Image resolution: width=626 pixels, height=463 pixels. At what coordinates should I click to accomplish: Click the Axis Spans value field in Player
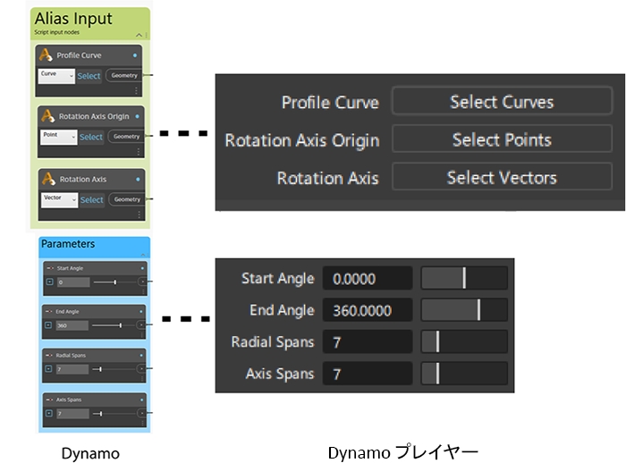(368, 374)
